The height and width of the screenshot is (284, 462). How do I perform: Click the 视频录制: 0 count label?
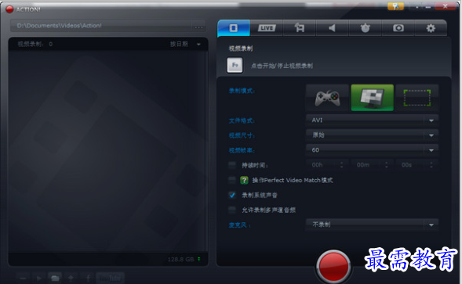[x=35, y=44]
